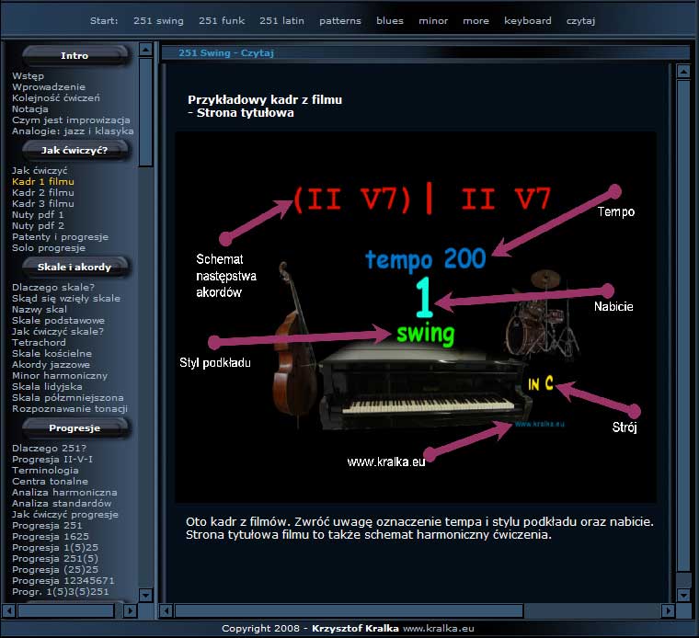
Task: Open the keyboard section
Action: 527,21
